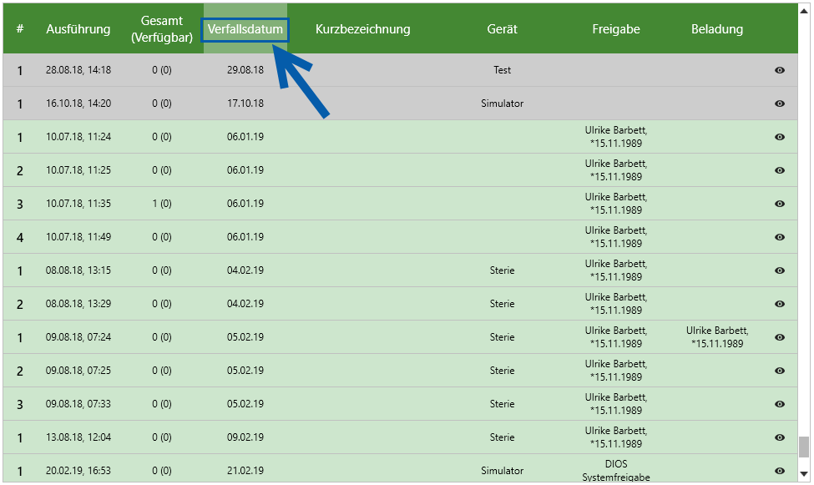The image size is (814, 485).
Task: Show details of 09.08.18, 07:33 entry
Action: pyautogui.click(x=779, y=404)
